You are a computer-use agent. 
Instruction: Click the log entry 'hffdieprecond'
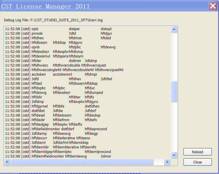[x=96, y=129]
